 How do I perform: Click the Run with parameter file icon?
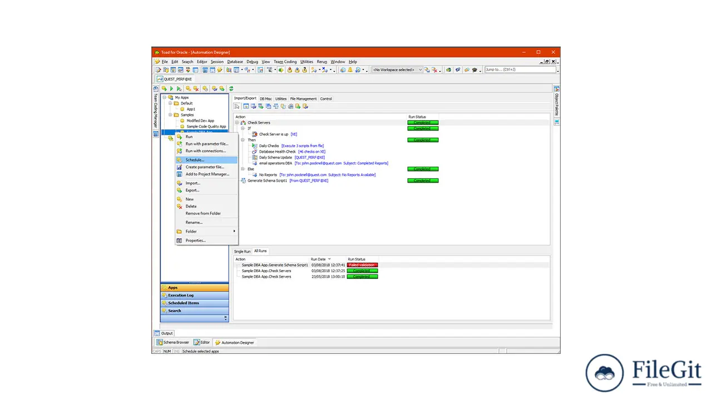(179, 144)
